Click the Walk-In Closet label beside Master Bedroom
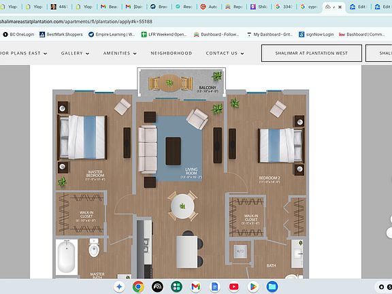Viewport: 392px width, 294px height. point(86,216)
